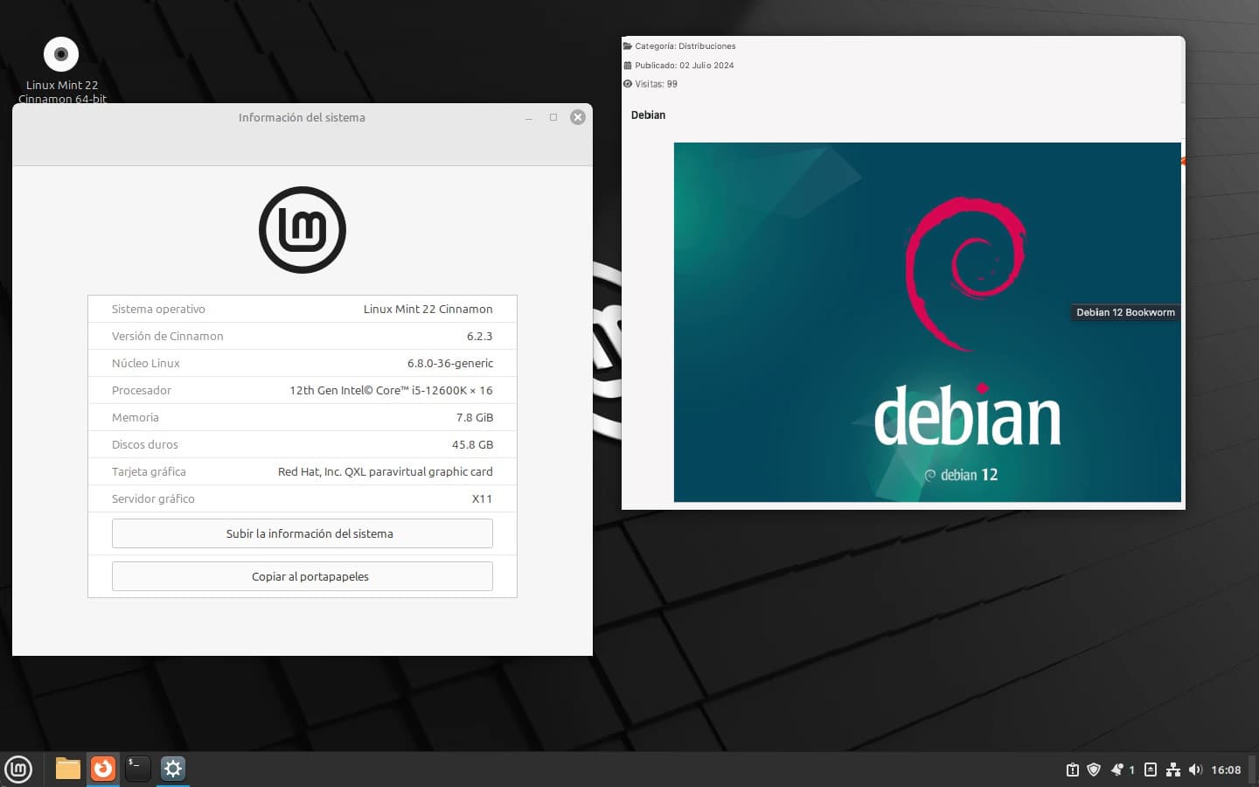Viewport: 1259px width, 787px height.
Task: Open the Linux Mint start menu
Action: point(18,770)
